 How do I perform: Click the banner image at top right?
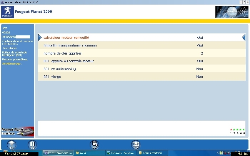click(232, 12)
